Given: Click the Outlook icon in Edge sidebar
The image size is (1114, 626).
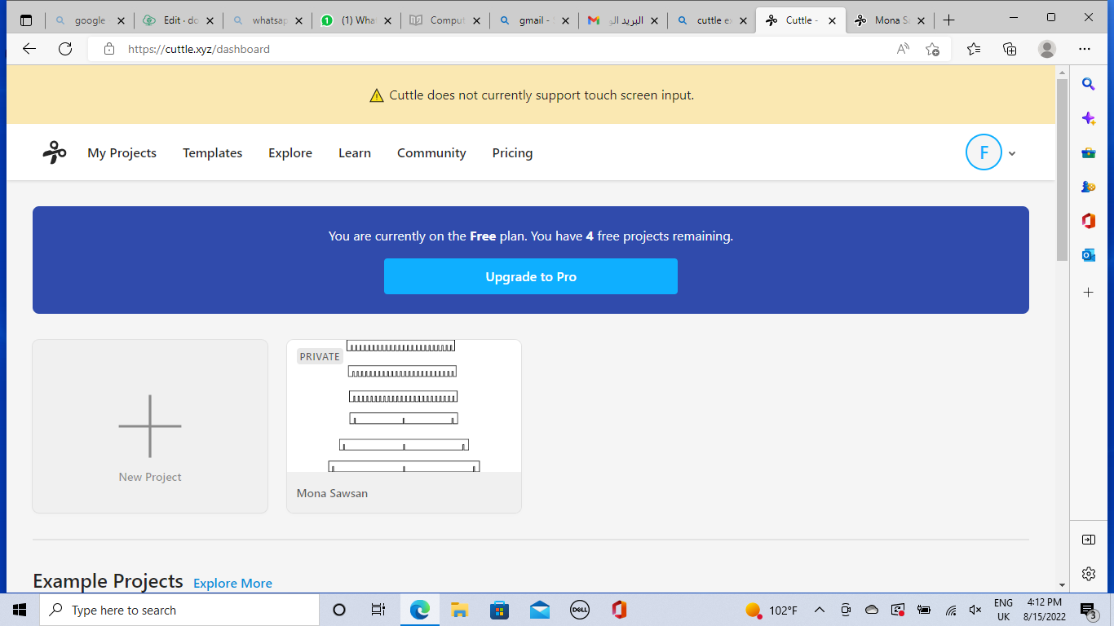Looking at the screenshot, I should tap(1088, 255).
